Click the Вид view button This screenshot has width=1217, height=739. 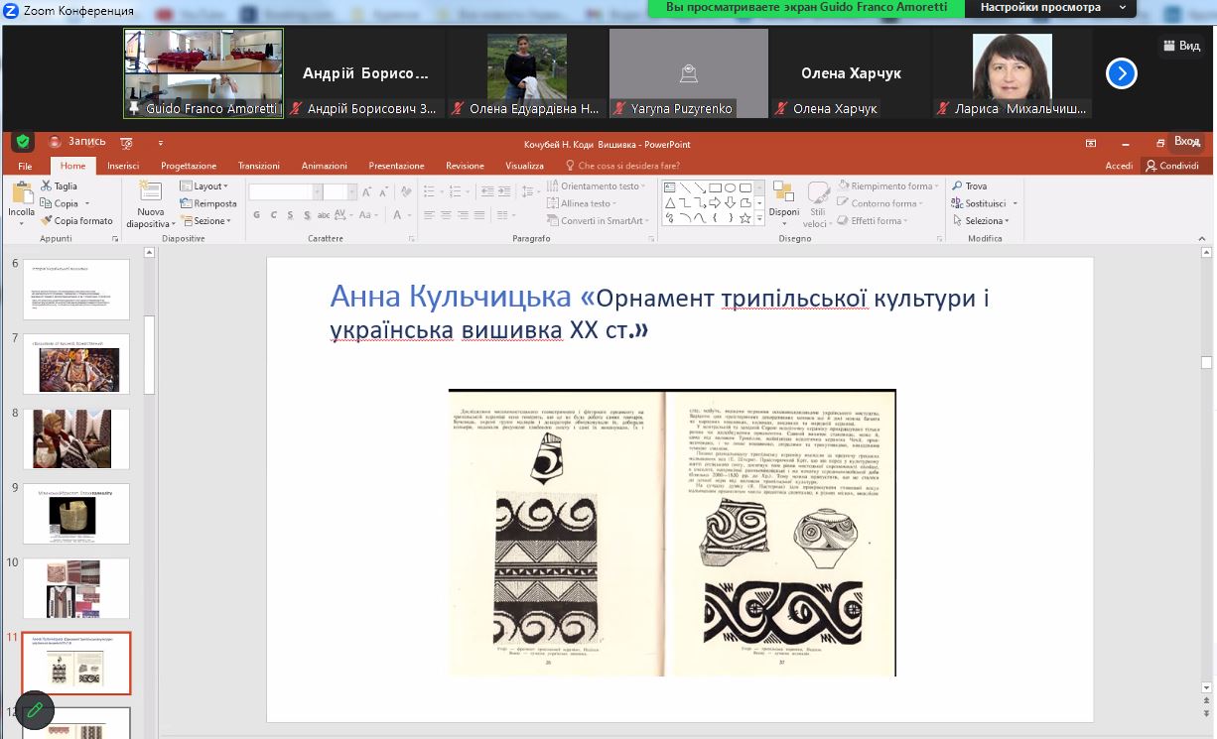(1181, 46)
